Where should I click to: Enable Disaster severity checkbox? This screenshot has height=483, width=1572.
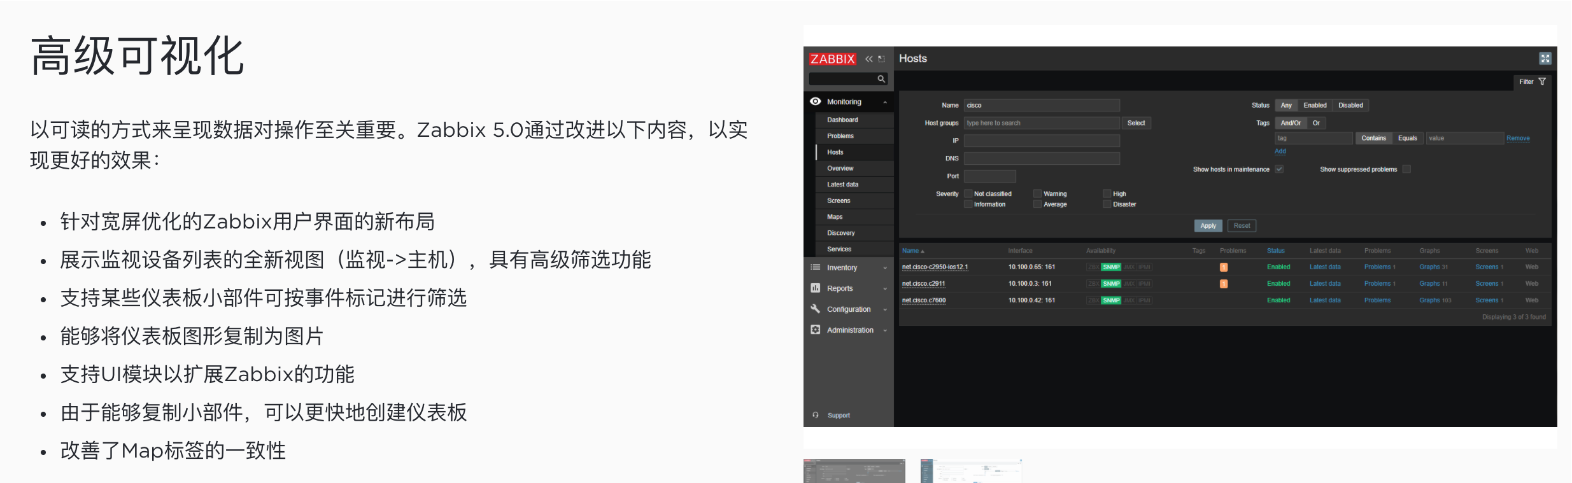point(1107,204)
